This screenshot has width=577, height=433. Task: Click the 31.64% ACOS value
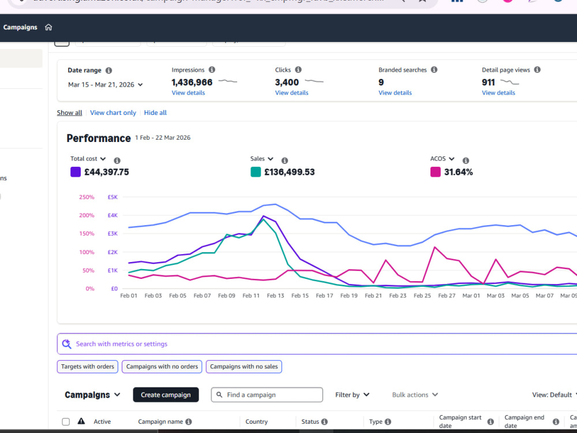[x=459, y=172]
